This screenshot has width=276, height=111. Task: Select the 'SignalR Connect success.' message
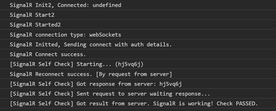tap(48, 55)
